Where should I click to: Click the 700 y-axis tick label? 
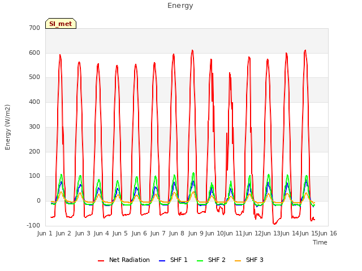coord(35,28)
